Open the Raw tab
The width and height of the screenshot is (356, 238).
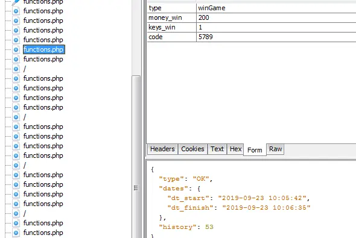pyautogui.click(x=275, y=149)
